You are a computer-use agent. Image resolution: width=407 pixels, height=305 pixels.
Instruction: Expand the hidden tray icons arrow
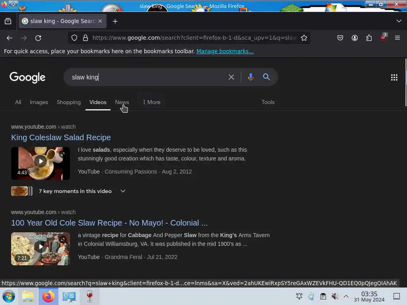tap(346, 296)
